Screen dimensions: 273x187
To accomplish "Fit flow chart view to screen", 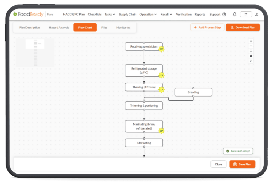I will click(x=251, y=51).
